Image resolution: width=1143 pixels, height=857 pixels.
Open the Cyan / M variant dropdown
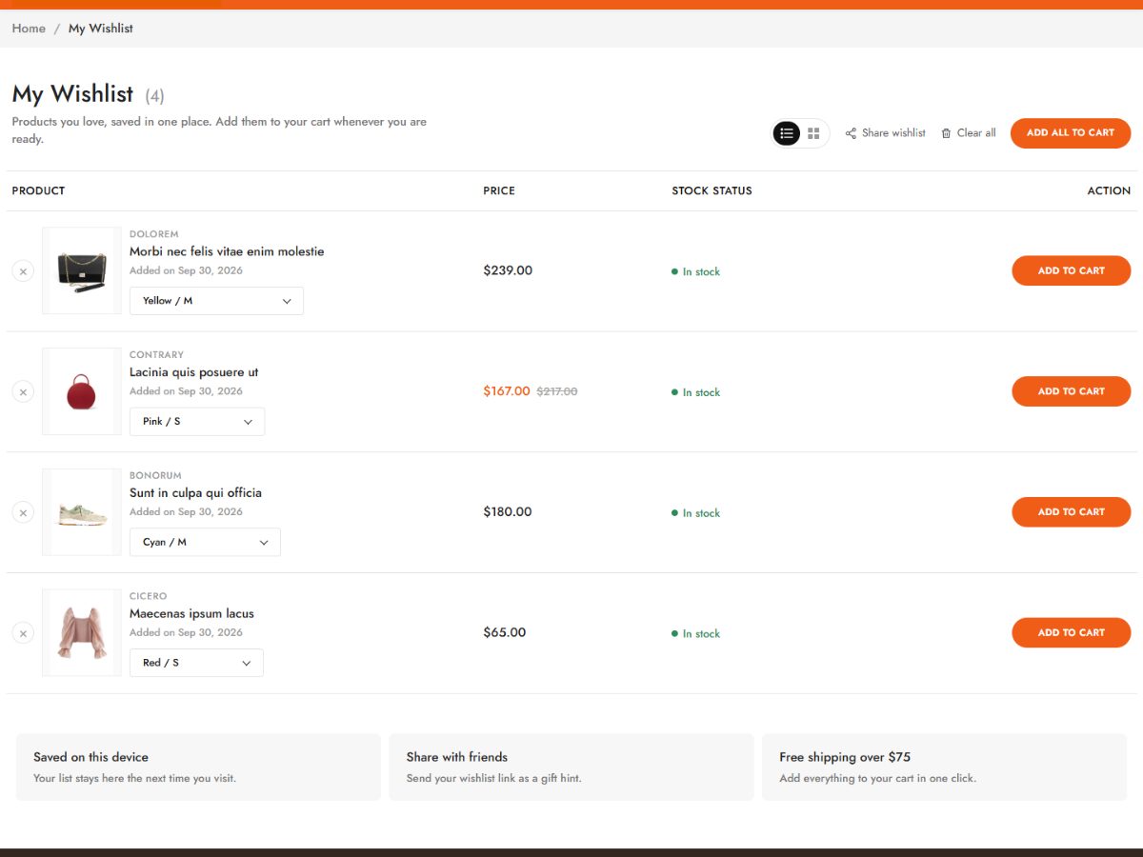[x=205, y=542]
